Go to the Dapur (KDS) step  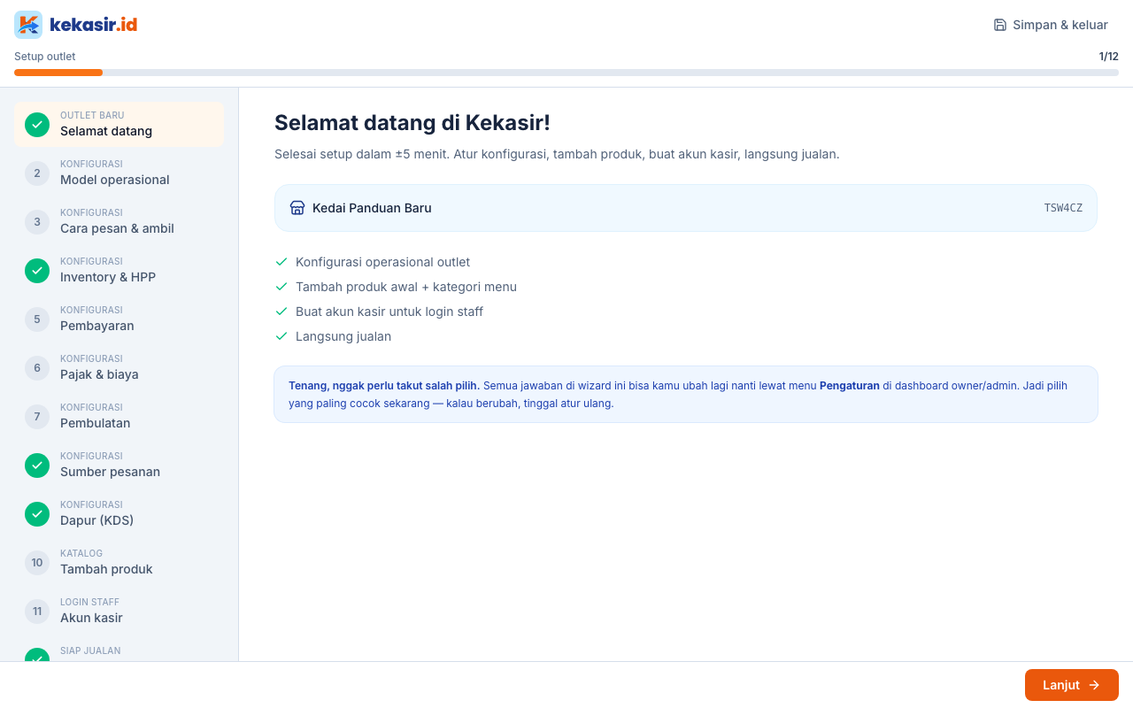[x=119, y=513]
